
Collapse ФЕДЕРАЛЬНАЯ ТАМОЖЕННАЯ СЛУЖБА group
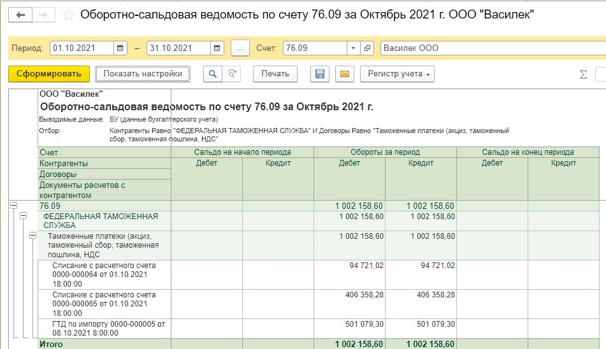23,216
